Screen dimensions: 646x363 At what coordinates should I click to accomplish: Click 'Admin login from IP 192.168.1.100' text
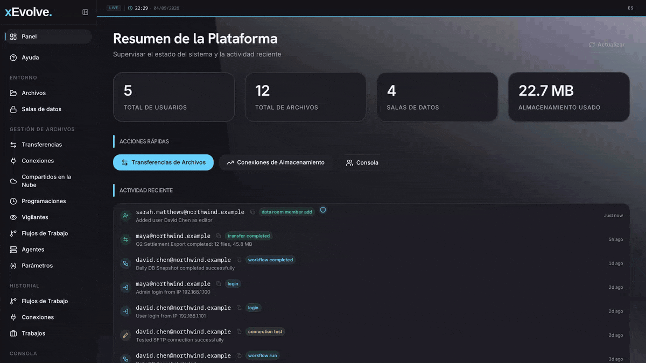click(x=173, y=292)
